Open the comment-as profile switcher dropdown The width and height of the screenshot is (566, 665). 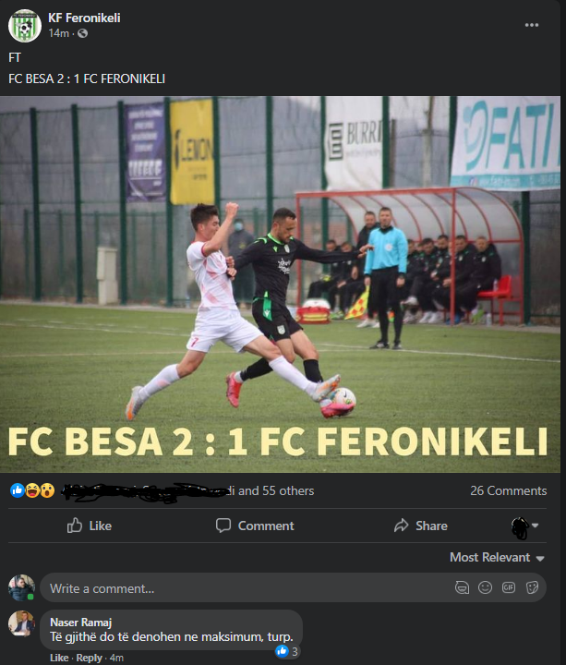pos(524,526)
